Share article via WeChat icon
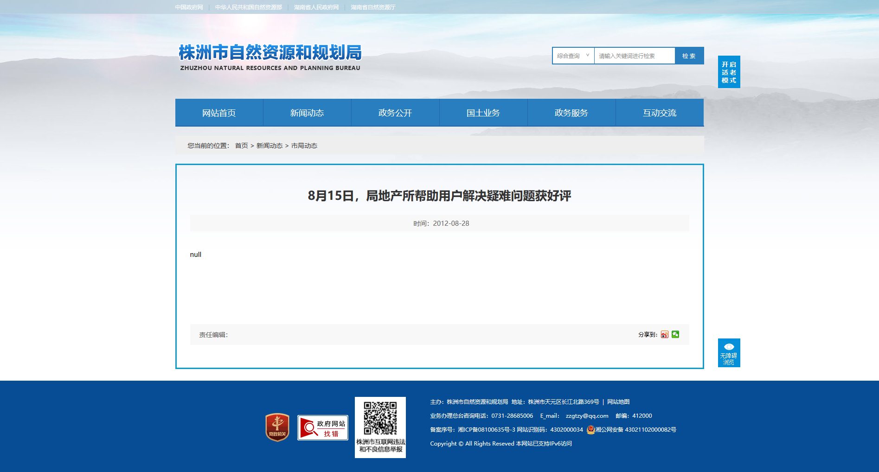 (675, 334)
